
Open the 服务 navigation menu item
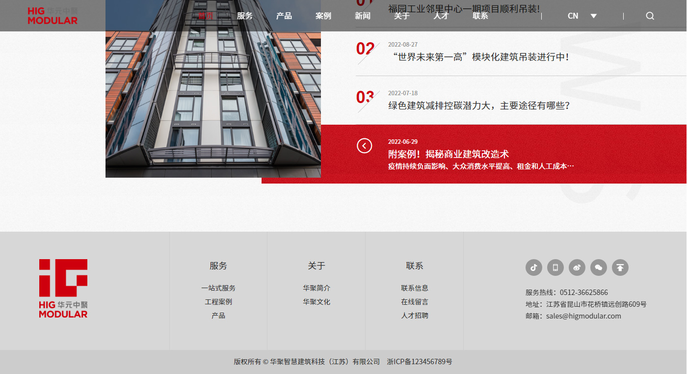244,16
